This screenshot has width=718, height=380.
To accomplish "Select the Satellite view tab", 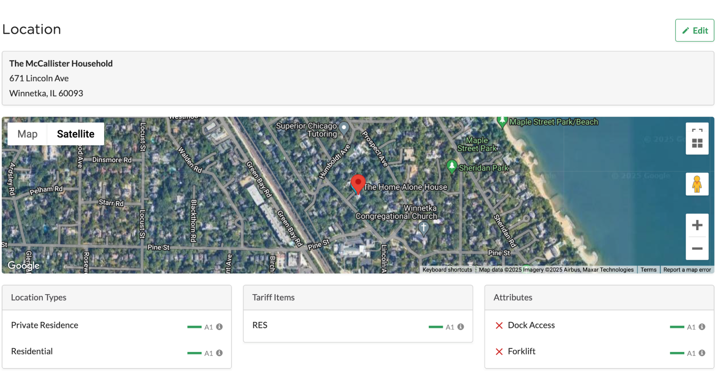I will 75,134.
